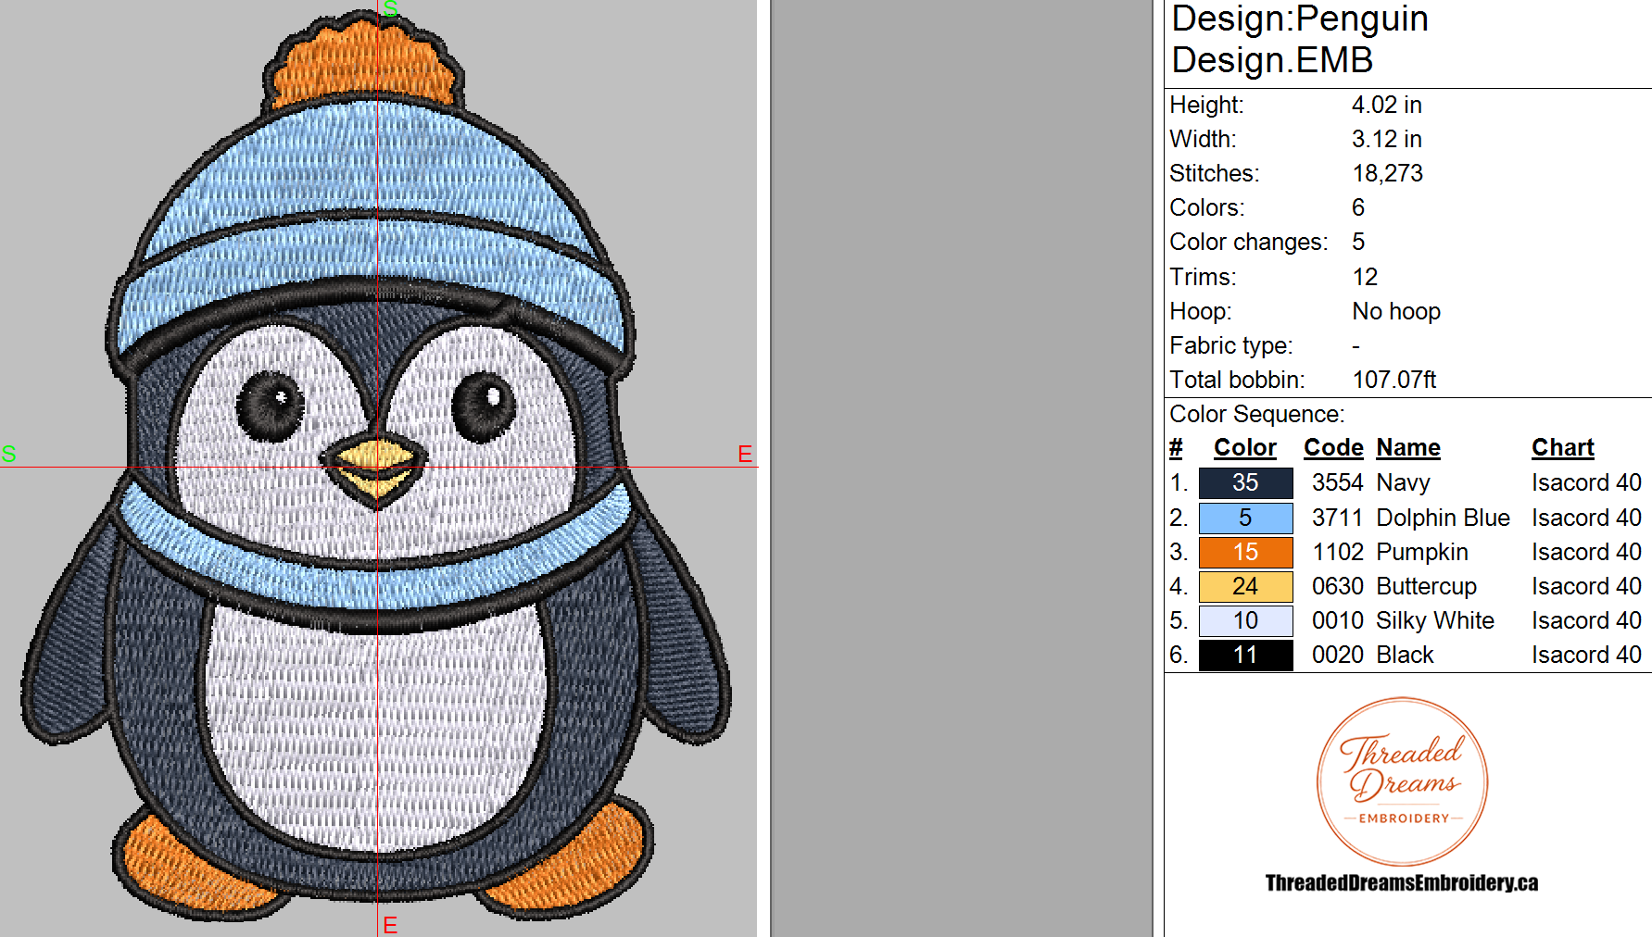Click the thread code 1102
Screen dimensions: 1652x937
coord(1337,552)
